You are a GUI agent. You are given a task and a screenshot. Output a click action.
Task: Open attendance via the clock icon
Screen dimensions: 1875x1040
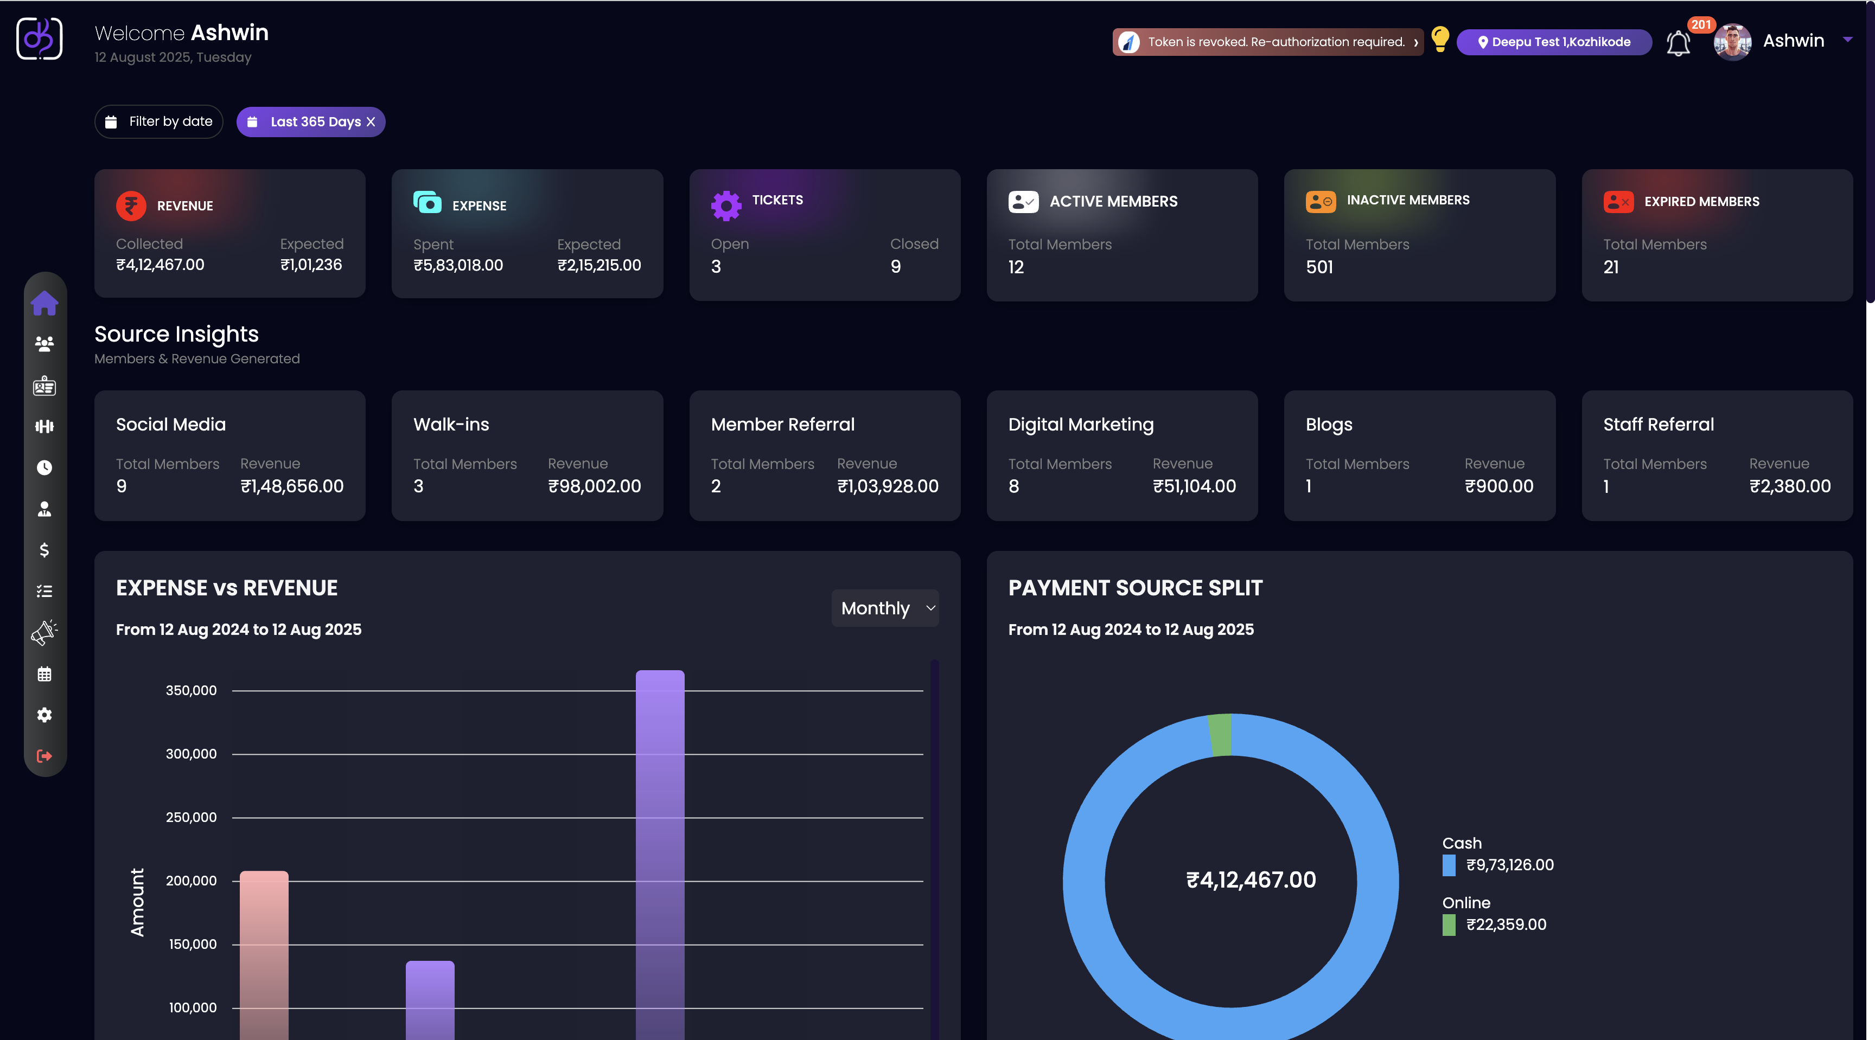pos(44,467)
